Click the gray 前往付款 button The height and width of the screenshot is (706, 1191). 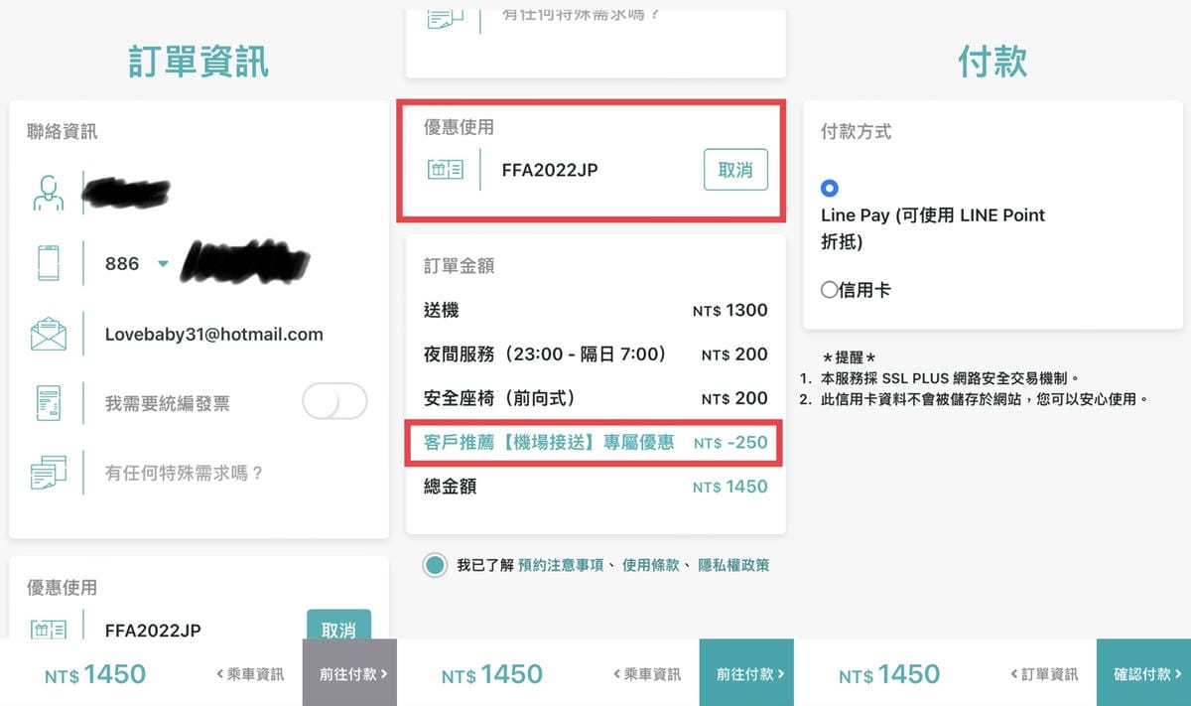pyautogui.click(x=349, y=672)
